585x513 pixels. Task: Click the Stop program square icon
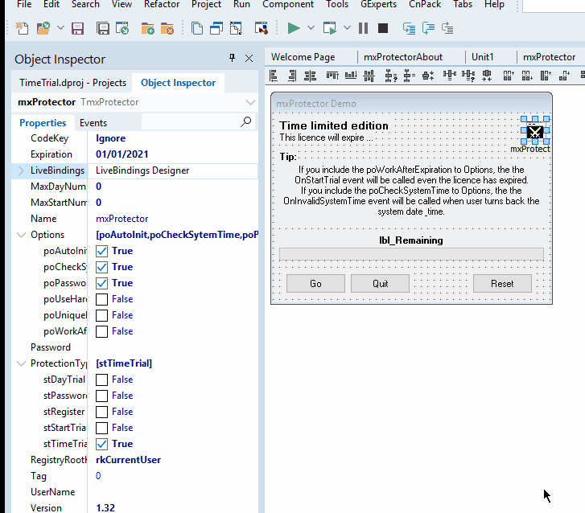[x=383, y=28]
